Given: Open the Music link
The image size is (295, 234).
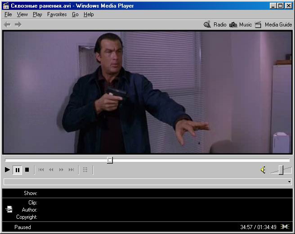Looking at the screenshot, I should click(246, 25).
